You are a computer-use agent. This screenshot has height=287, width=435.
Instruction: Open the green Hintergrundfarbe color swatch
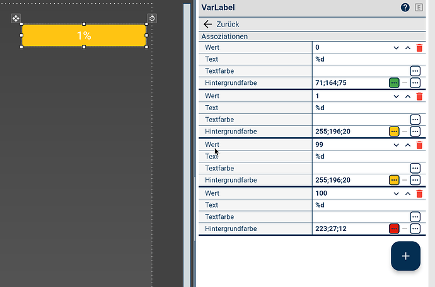tap(394, 83)
